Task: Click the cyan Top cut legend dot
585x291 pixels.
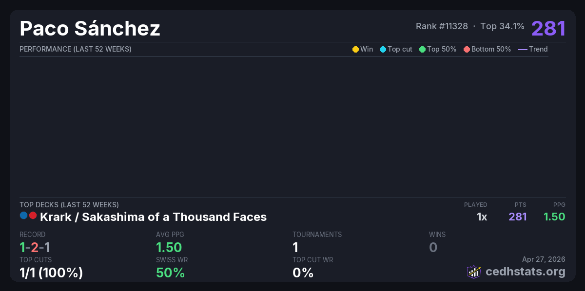Action: pos(383,49)
